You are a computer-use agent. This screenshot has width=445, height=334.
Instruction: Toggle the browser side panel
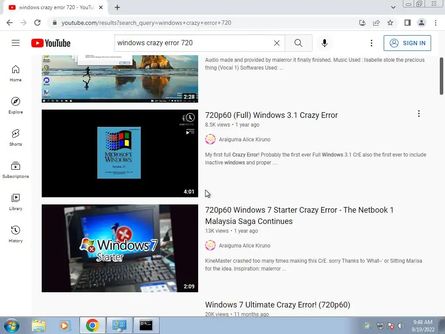coord(408,23)
